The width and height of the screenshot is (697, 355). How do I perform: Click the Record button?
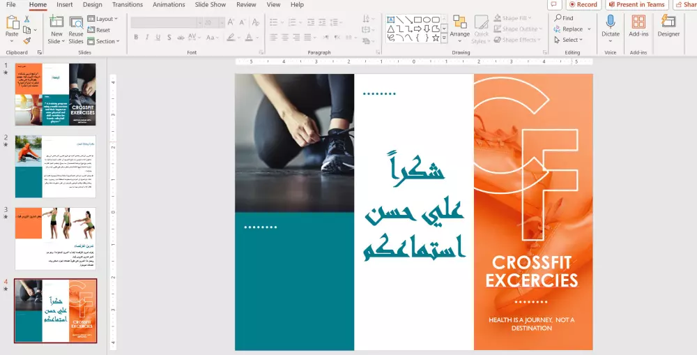pos(583,4)
